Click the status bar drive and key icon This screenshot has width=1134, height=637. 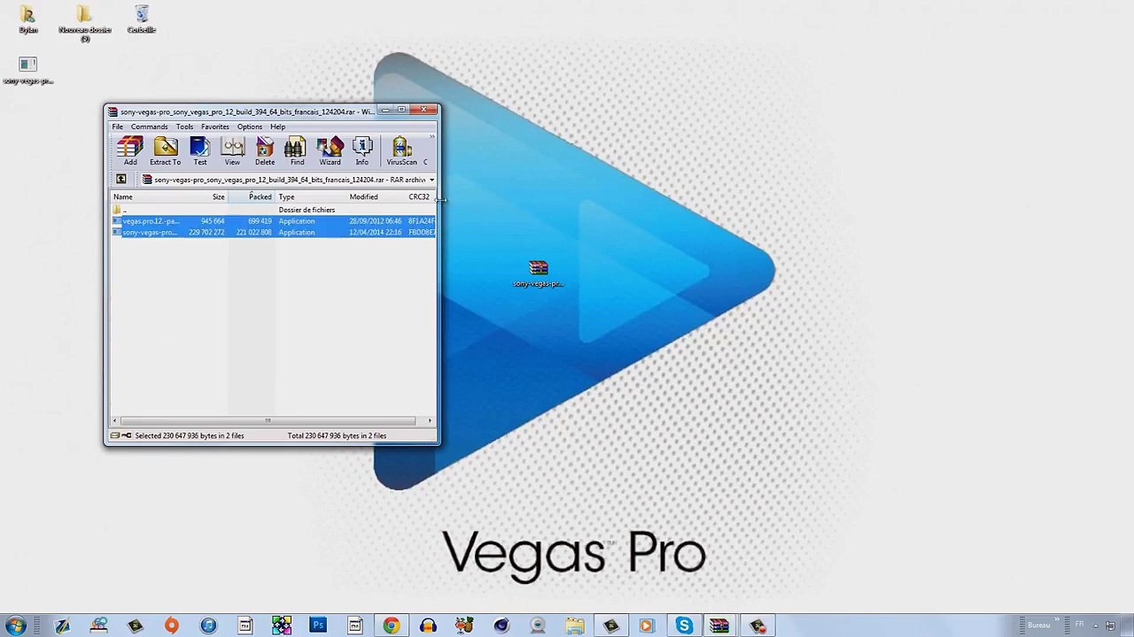120,436
